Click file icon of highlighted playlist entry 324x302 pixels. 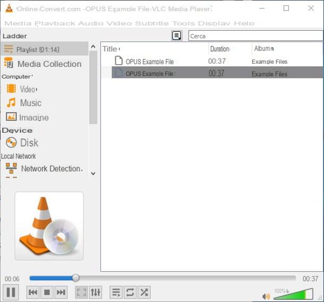click(118, 73)
